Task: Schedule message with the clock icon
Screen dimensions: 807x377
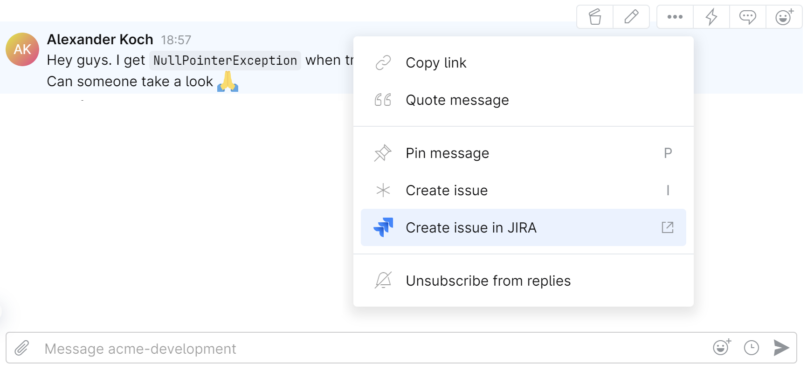Action: pyautogui.click(x=752, y=348)
